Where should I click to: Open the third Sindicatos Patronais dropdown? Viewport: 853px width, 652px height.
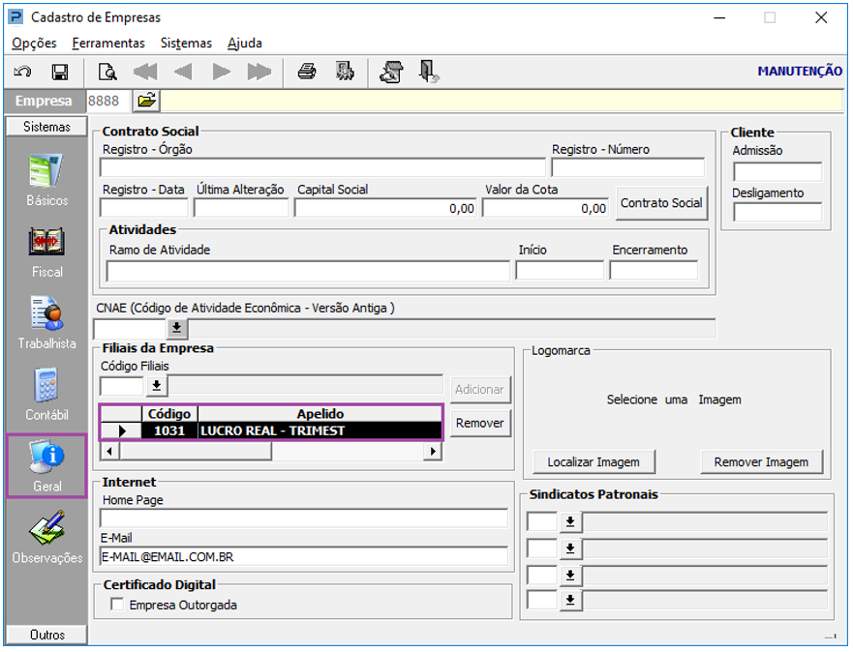tap(570, 575)
